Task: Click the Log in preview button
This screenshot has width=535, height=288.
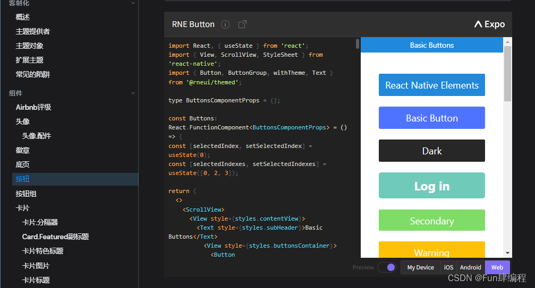Action: (x=431, y=186)
